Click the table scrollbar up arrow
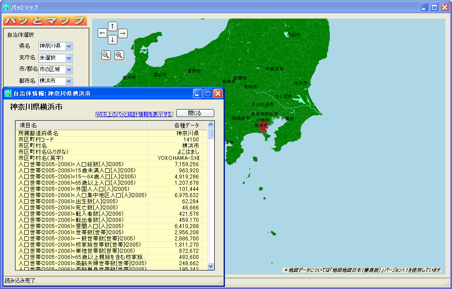 click(x=210, y=124)
